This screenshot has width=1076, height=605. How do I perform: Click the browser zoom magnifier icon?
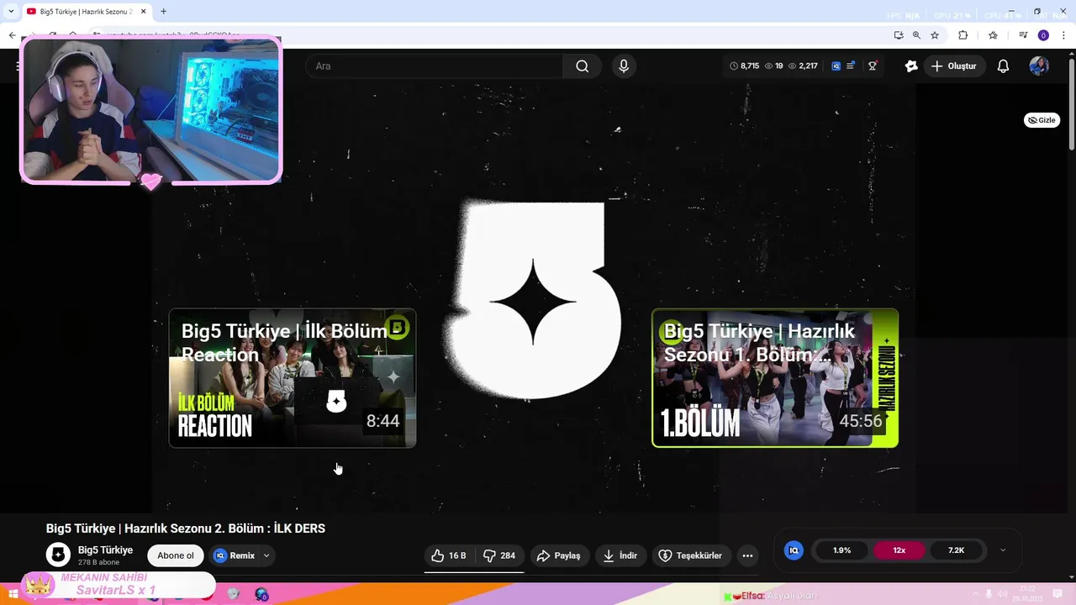pos(916,35)
